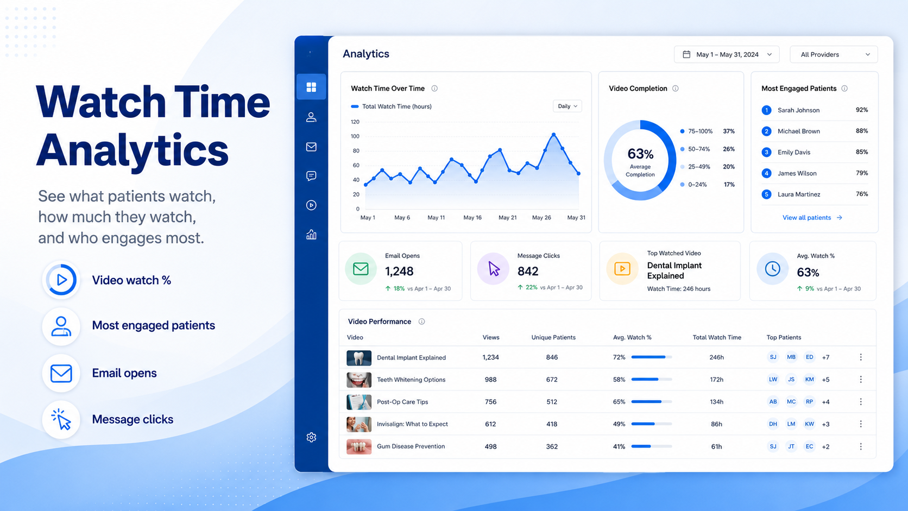Click the Gum Disease Prevention video thumbnail
This screenshot has height=511, width=908.
click(359, 447)
